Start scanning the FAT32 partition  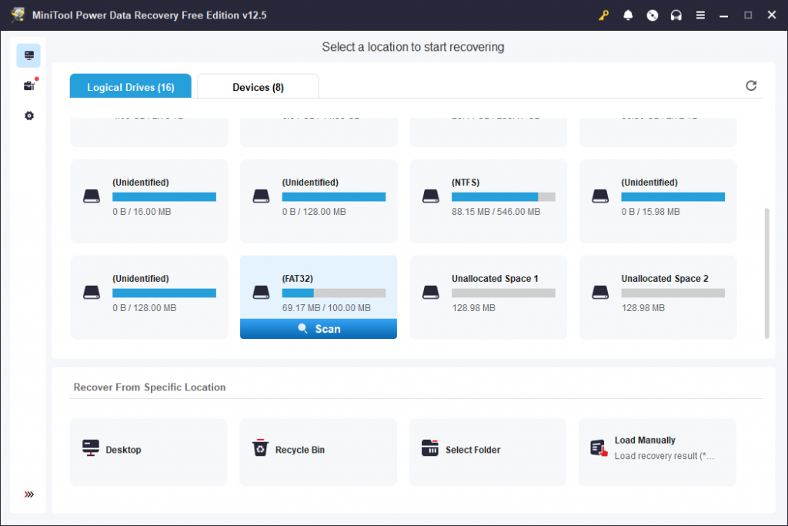[318, 329]
